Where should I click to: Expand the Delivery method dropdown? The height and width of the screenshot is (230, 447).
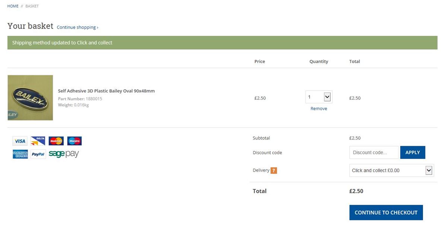pyautogui.click(x=391, y=170)
